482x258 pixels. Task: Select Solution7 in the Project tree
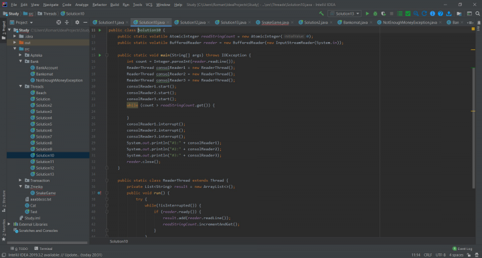coord(44,136)
